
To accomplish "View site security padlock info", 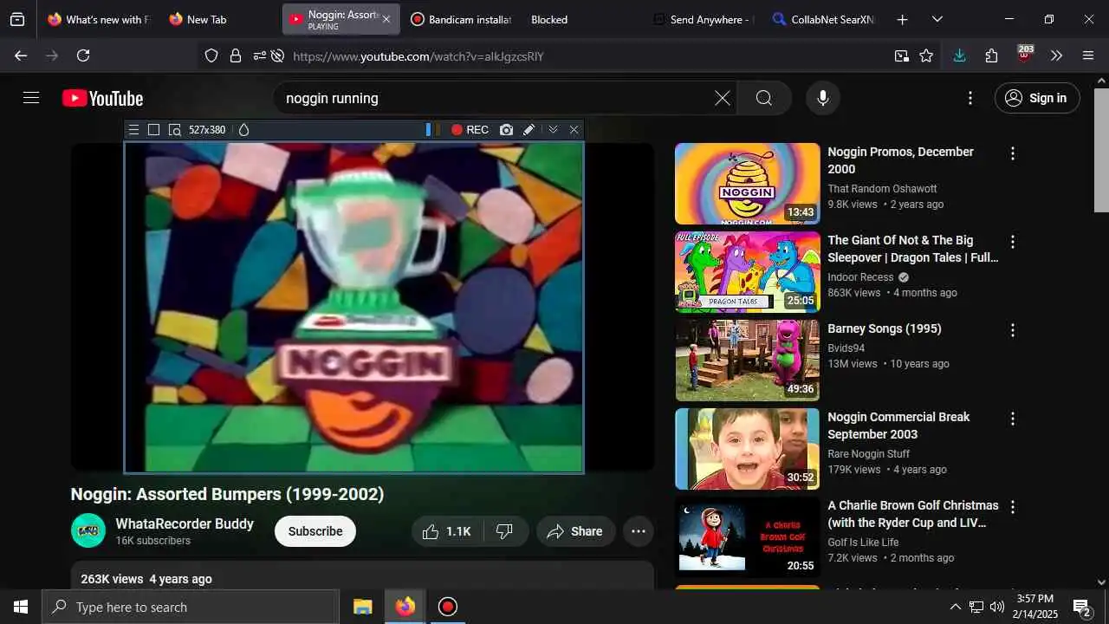I will coord(236,55).
